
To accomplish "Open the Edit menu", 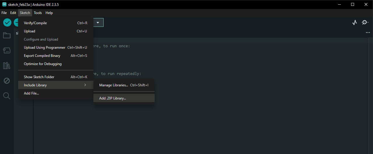I will 13,13.
